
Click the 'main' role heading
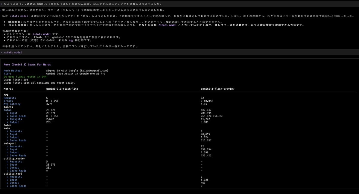(x=7, y=128)
